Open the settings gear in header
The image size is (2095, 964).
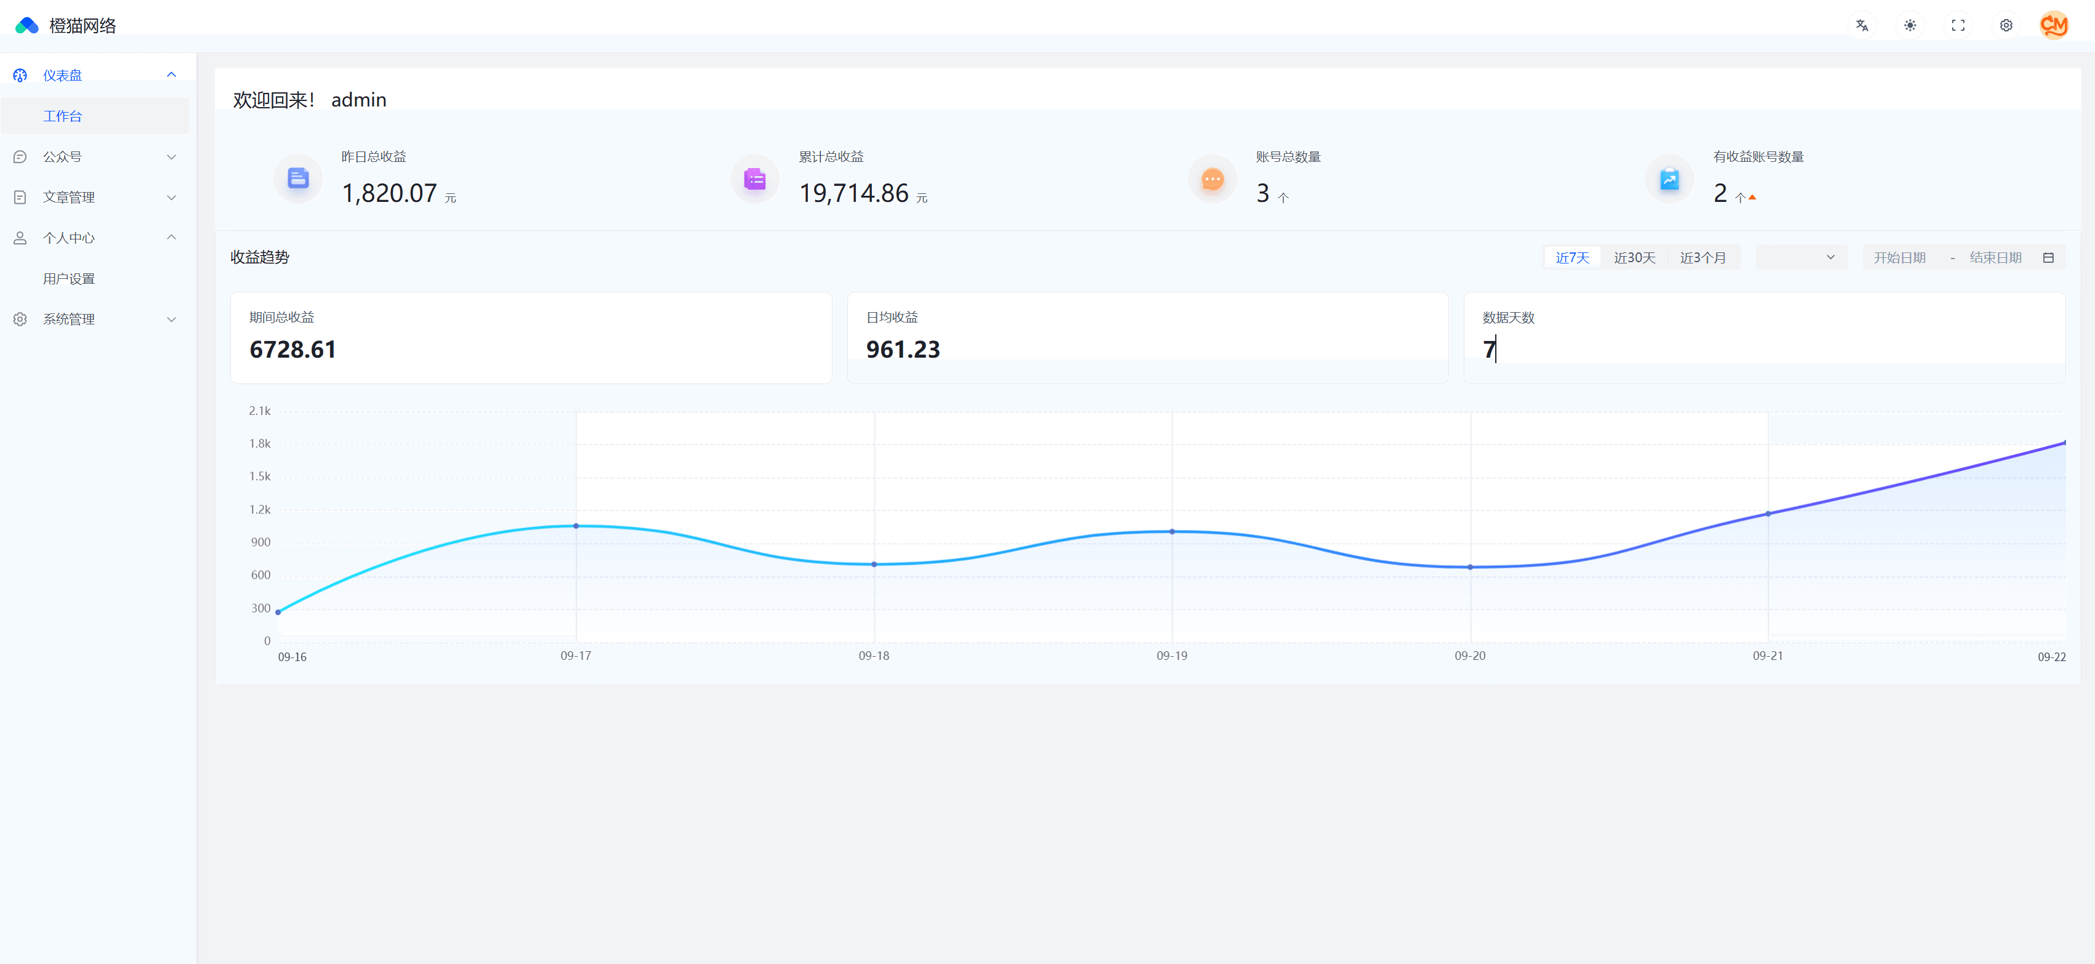[x=2006, y=25]
